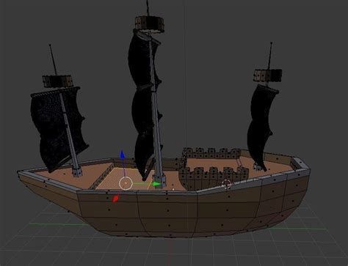The height and width of the screenshot is (266, 348).
Task: Select the top sail of center mast
Action: tap(142, 60)
